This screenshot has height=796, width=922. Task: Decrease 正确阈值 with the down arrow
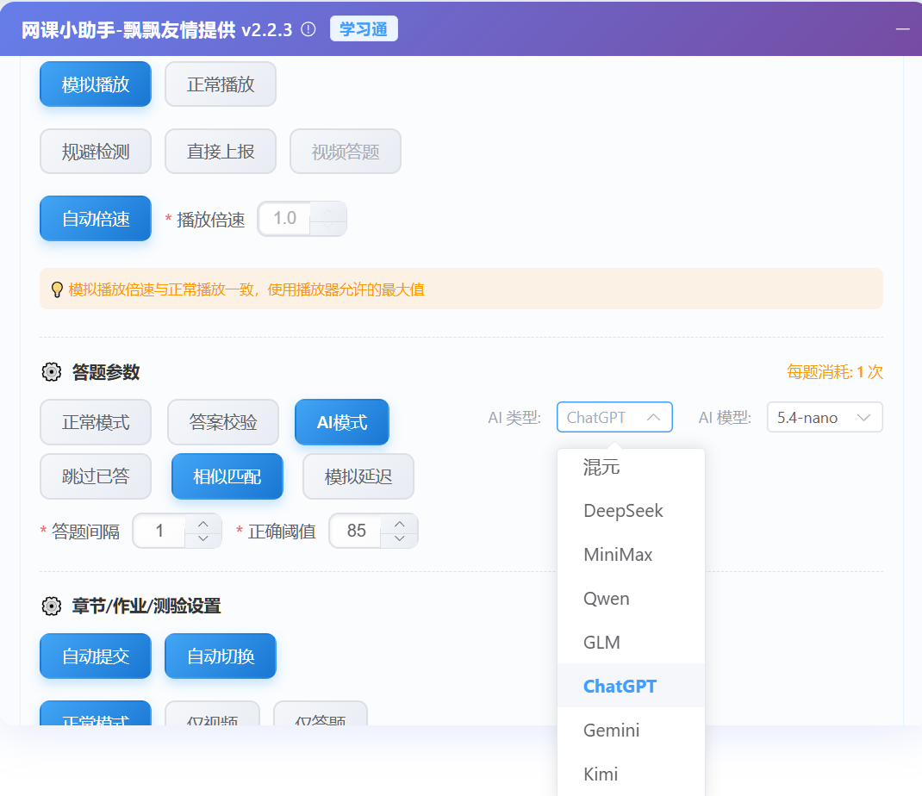click(399, 539)
